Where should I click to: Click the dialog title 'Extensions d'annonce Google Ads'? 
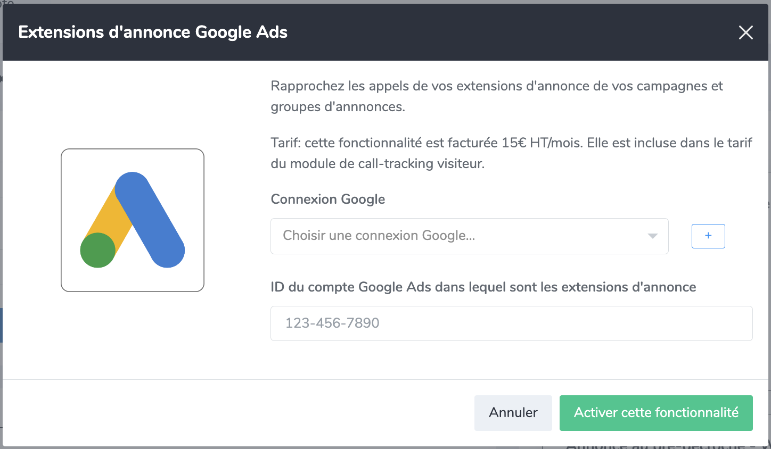pos(153,32)
